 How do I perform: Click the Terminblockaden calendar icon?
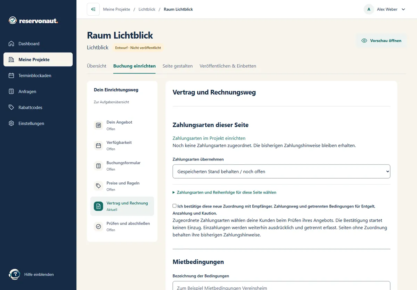coord(11,76)
